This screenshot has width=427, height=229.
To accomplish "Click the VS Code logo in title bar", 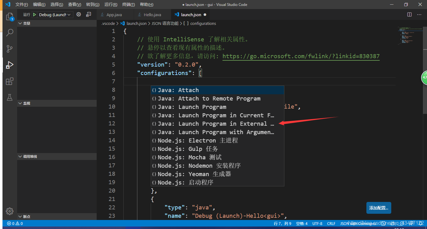I will click(x=8, y=4).
